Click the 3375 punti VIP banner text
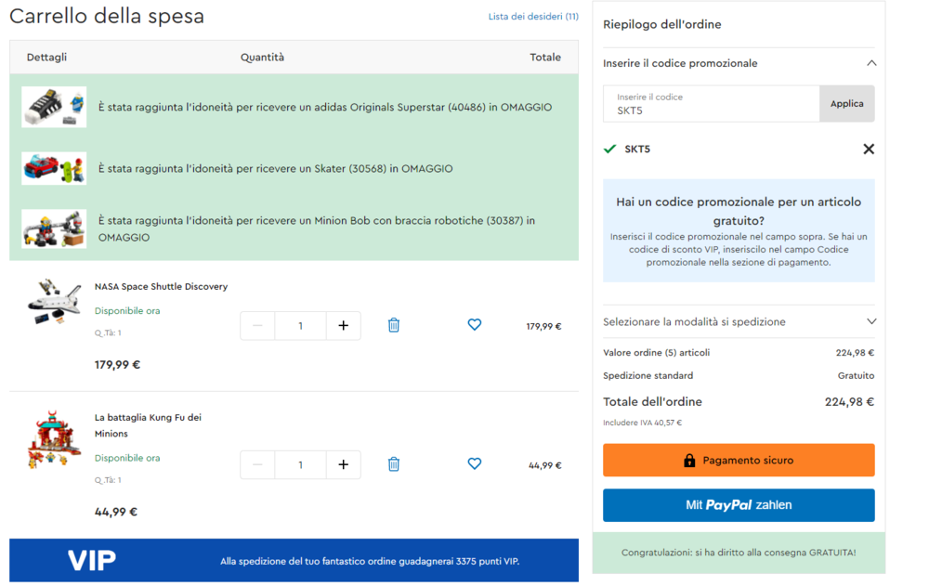 click(370, 561)
